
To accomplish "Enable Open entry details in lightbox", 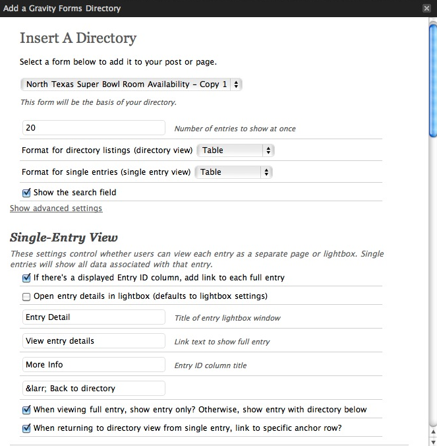I will pos(26,296).
